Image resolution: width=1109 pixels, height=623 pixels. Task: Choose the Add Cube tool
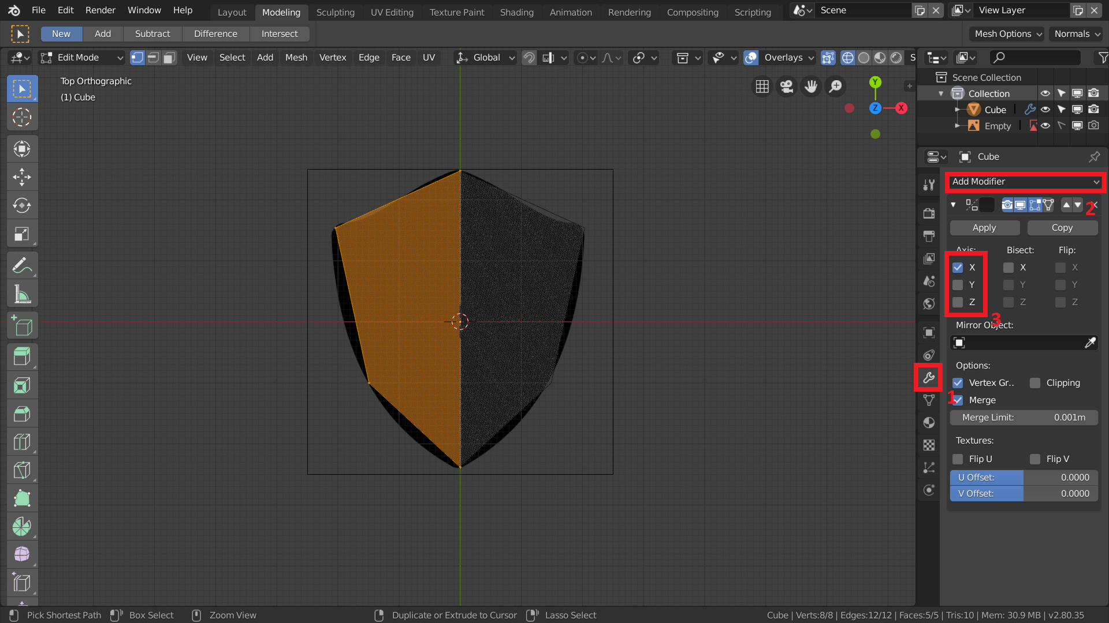point(22,325)
